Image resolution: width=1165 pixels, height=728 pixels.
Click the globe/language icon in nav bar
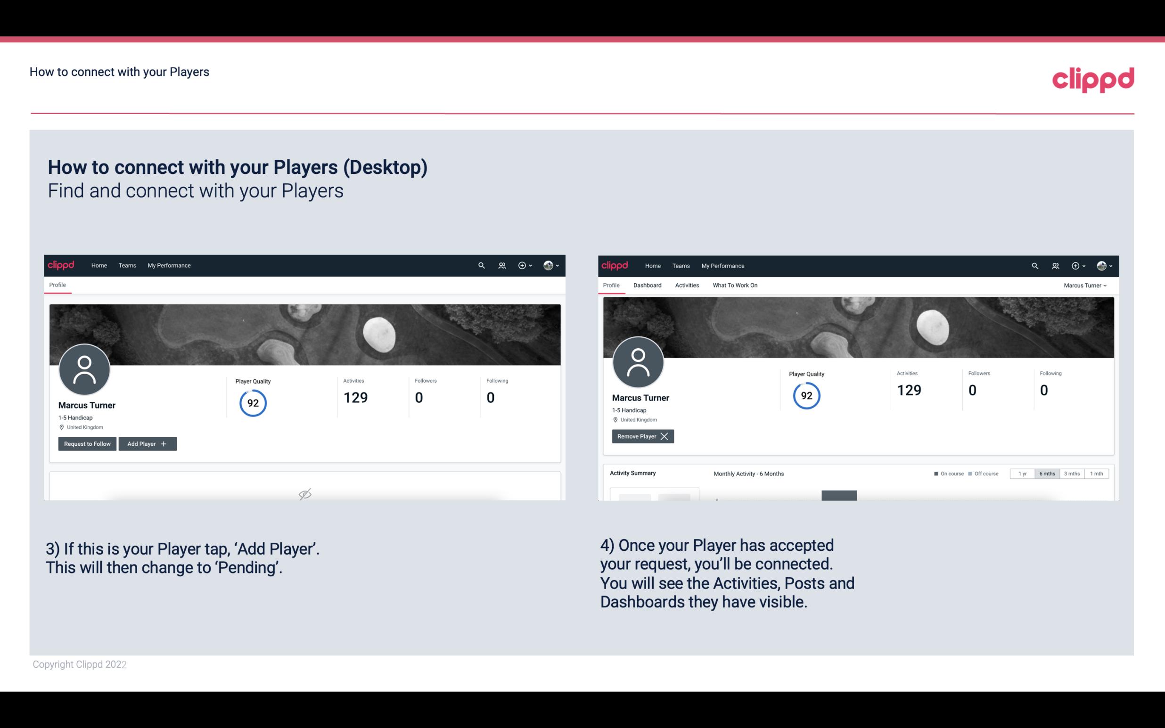(547, 265)
